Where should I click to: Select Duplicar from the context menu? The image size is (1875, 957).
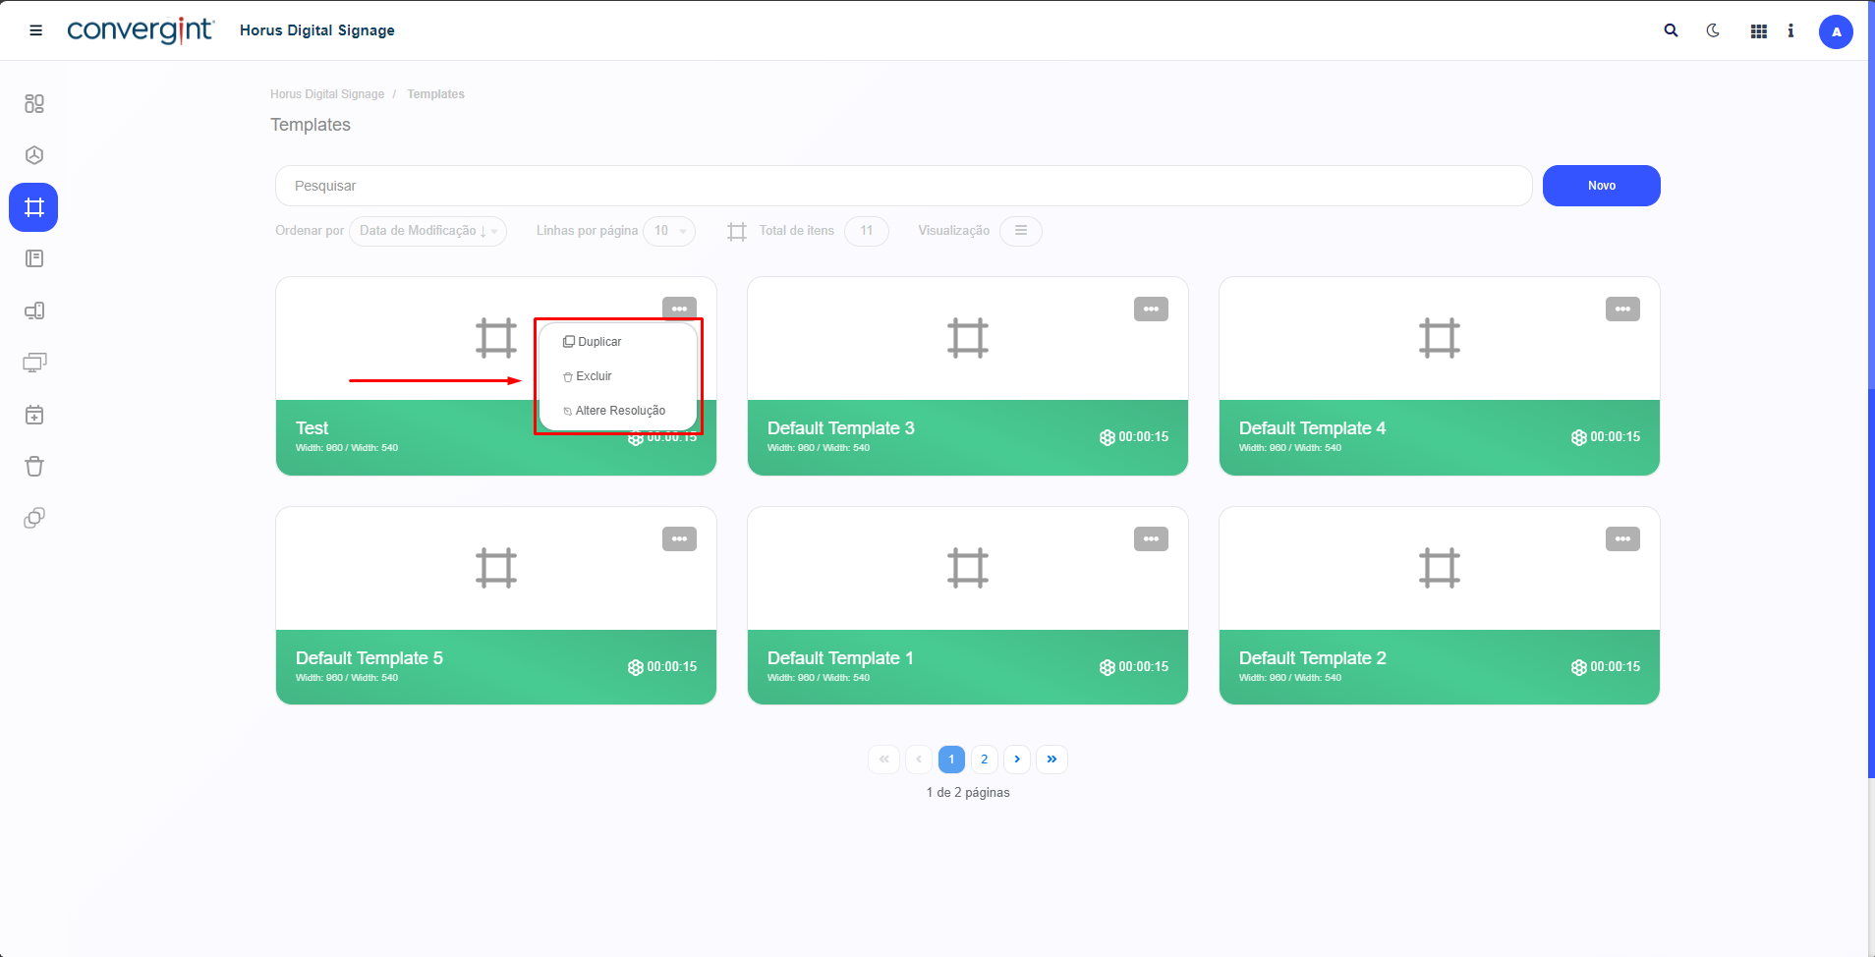tap(598, 342)
